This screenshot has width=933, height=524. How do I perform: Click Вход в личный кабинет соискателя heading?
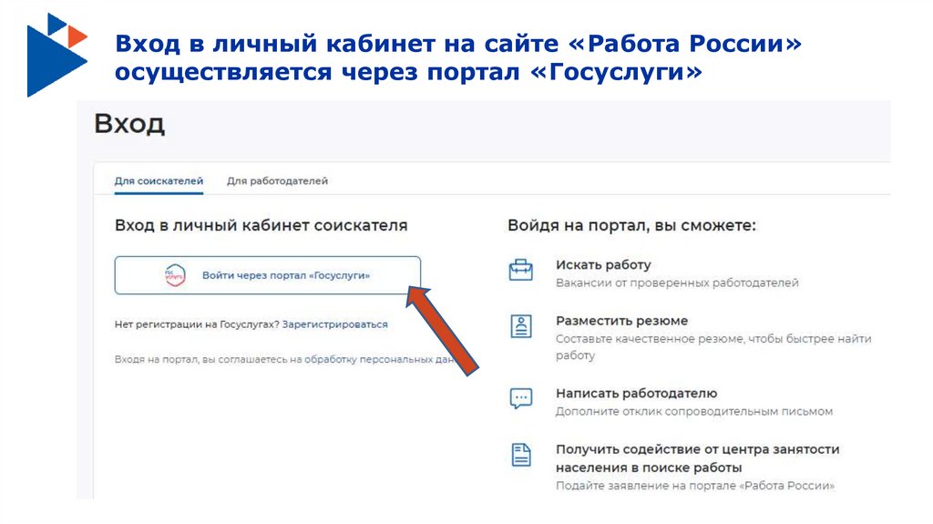tap(261, 226)
